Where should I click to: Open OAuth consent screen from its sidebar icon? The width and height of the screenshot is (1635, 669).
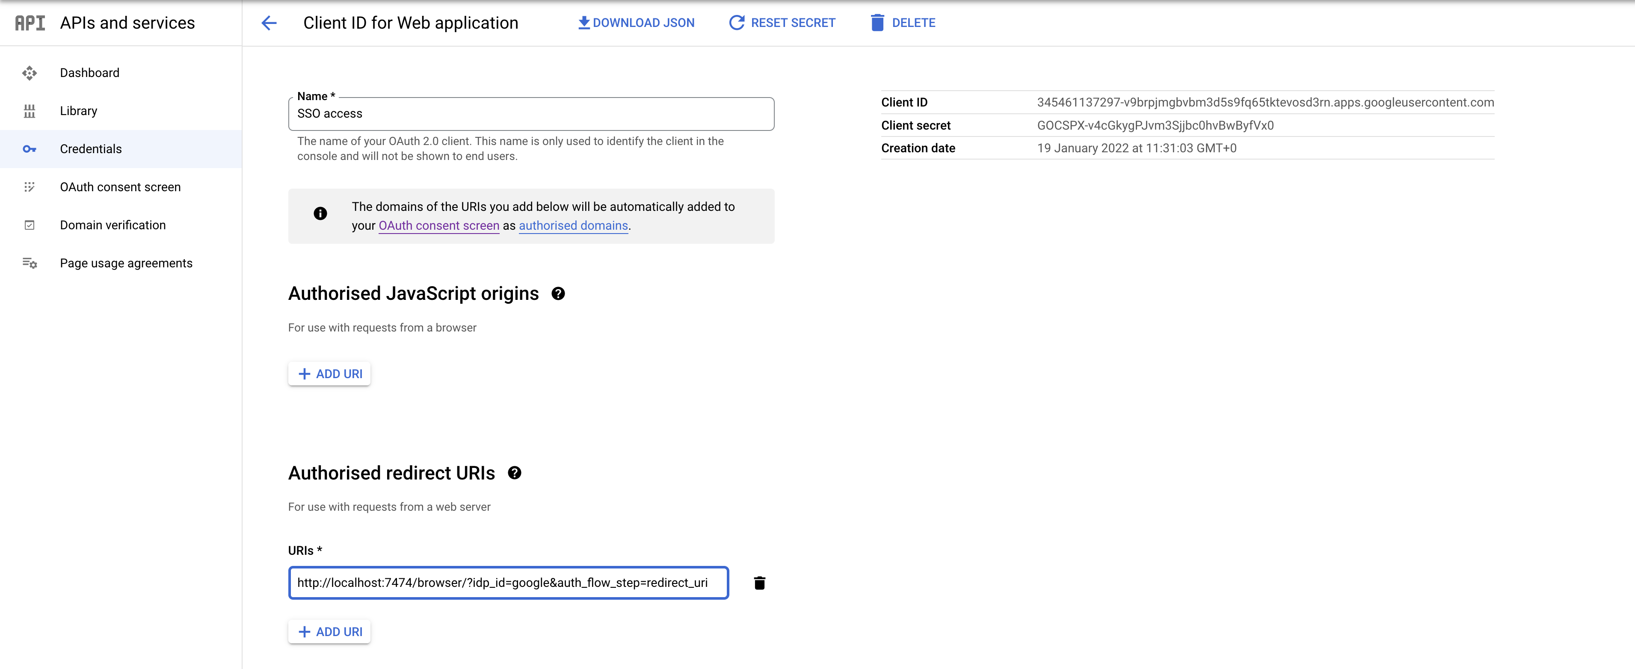pos(30,186)
